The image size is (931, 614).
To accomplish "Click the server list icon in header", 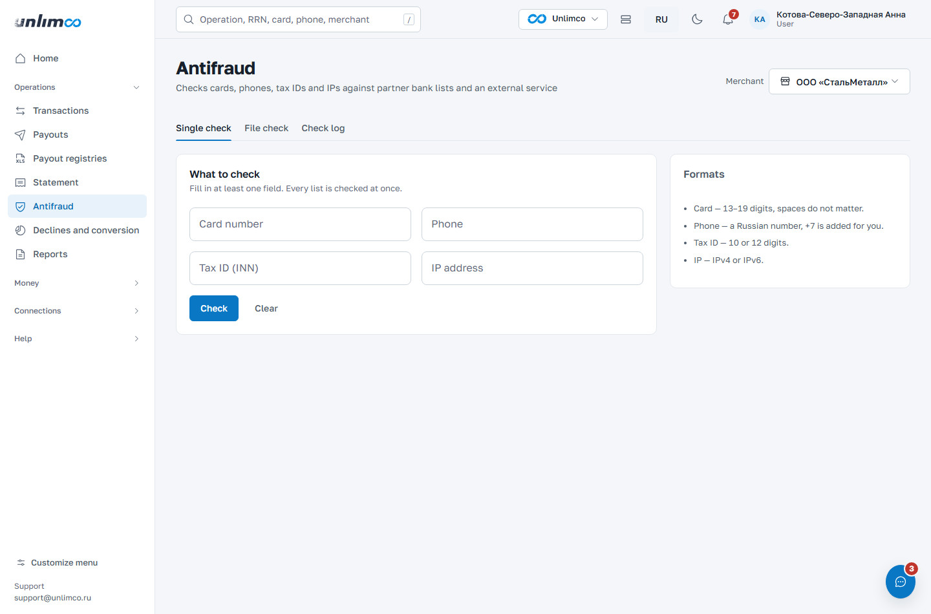I will tap(626, 19).
